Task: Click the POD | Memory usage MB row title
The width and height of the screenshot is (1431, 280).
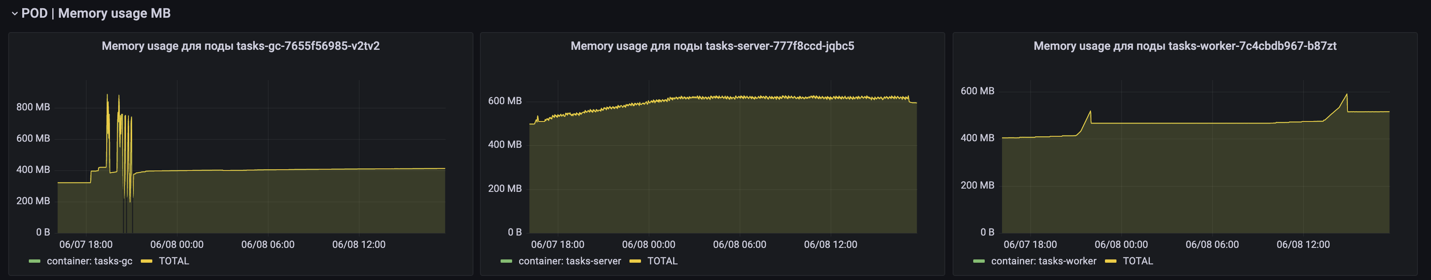Action: (x=96, y=13)
